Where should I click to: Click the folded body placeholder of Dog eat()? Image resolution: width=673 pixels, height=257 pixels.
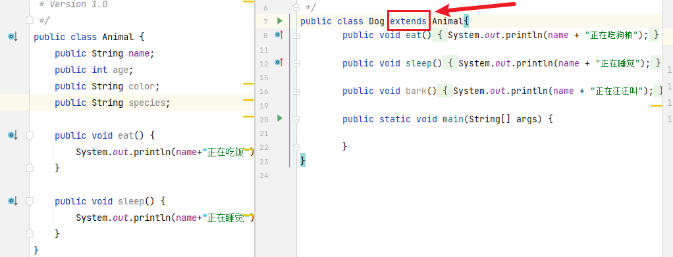[439, 35]
